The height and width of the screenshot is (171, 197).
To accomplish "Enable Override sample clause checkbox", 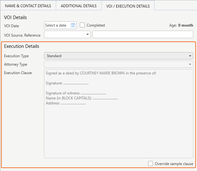I will (x=151, y=163).
